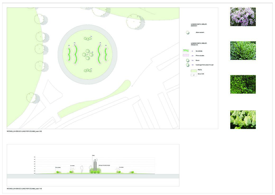Click the sculpture mark at the roundabout center
Screen dimensions: 275x195
point(88,55)
